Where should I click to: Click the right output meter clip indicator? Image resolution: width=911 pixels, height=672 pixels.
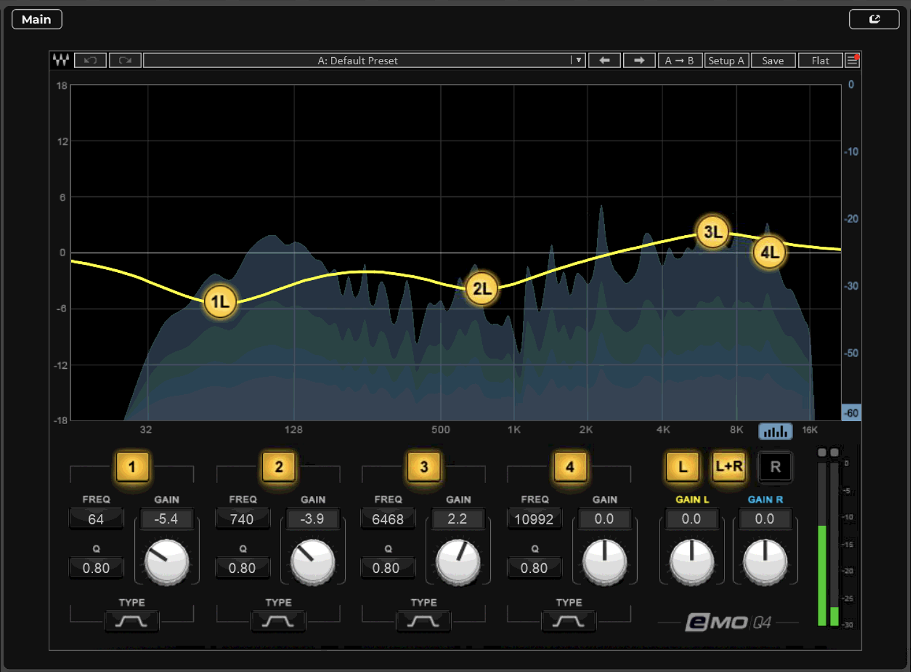pos(834,453)
